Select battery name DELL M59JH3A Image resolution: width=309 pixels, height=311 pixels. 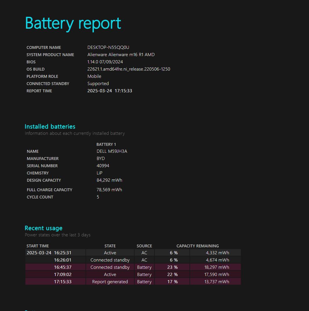click(112, 151)
